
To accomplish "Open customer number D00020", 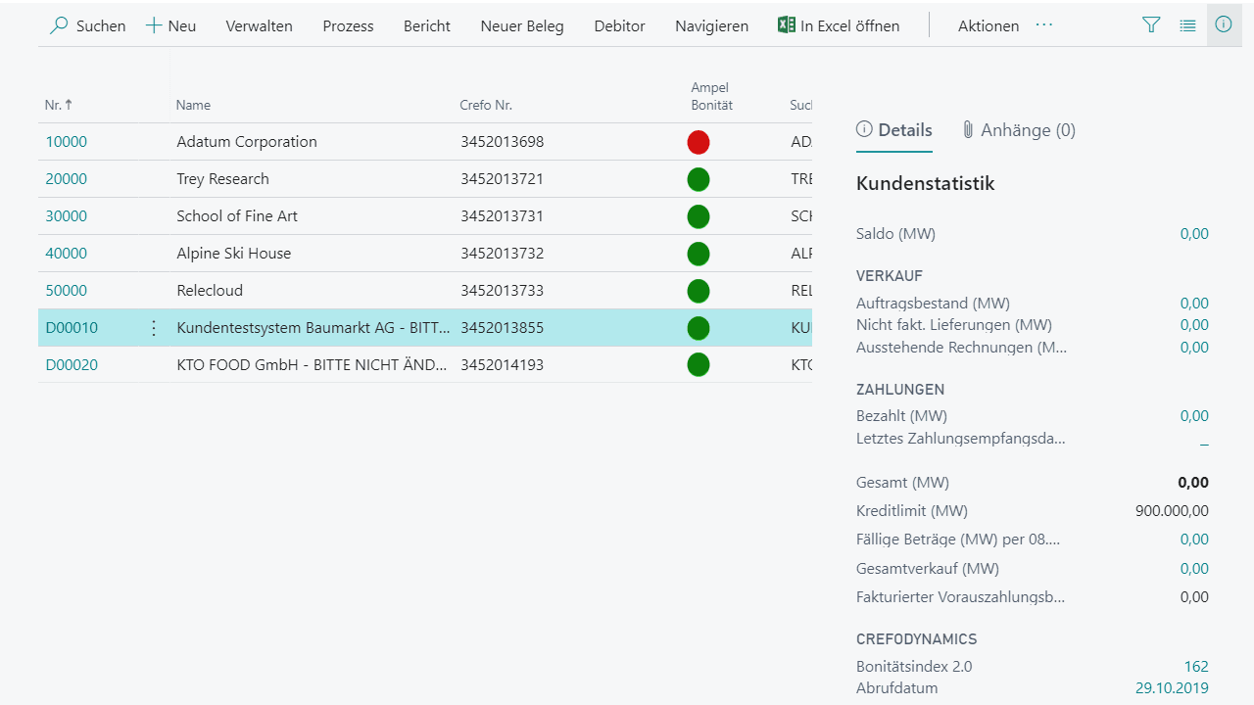I will click(x=72, y=365).
